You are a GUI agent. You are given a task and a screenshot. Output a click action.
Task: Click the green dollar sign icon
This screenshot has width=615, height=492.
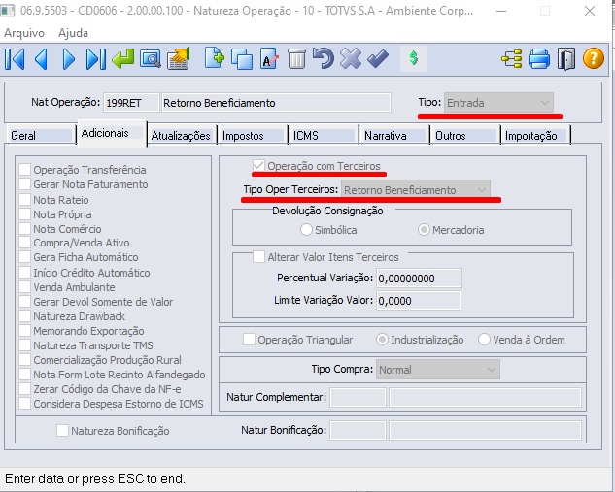point(413,59)
